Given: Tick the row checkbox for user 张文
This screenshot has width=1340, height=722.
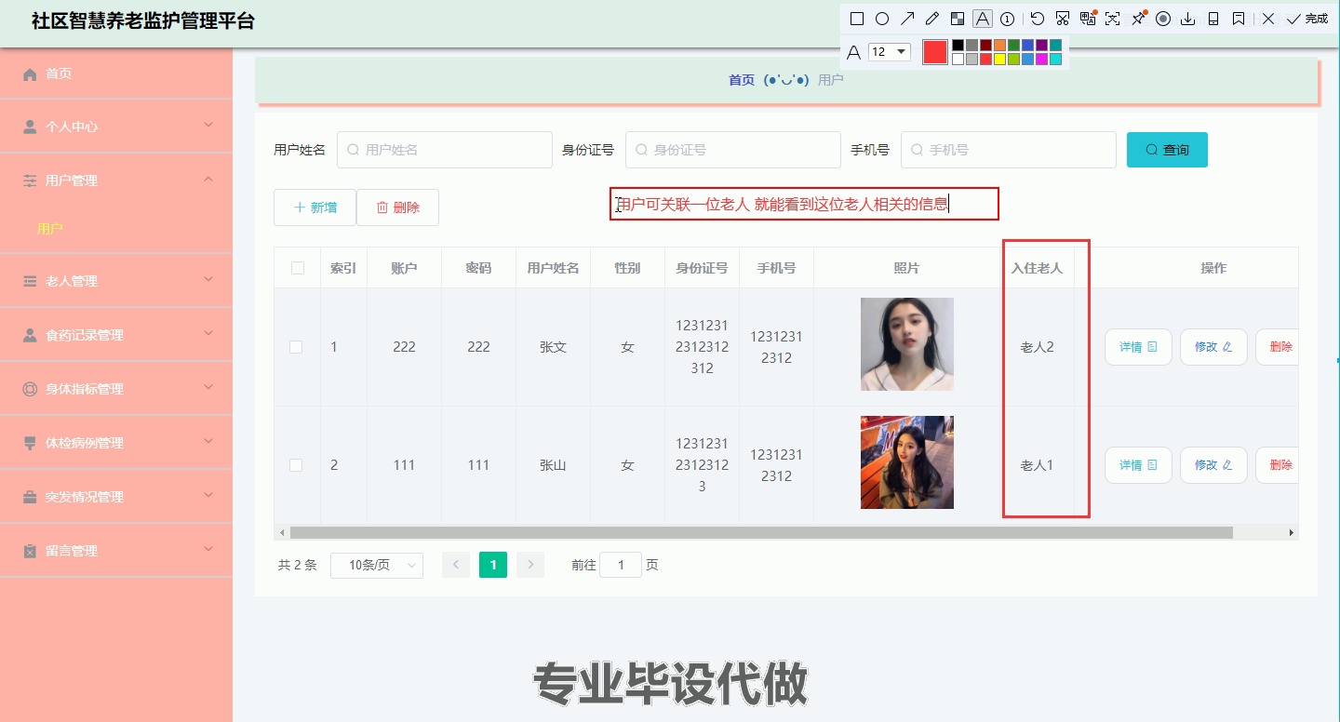Looking at the screenshot, I should pyautogui.click(x=296, y=346).
